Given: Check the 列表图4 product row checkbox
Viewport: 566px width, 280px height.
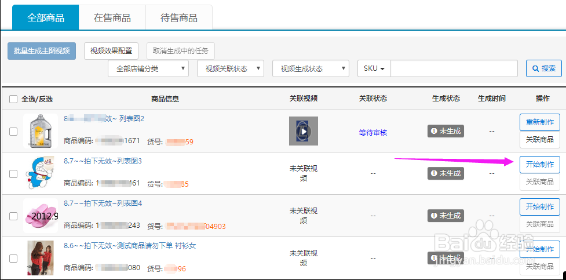Looking at the screenshot, I should tap(13, 216).
